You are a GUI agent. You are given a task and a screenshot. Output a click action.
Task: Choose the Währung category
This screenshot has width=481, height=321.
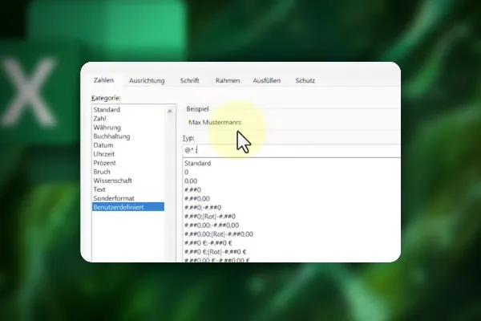click(x=128, y=128)
